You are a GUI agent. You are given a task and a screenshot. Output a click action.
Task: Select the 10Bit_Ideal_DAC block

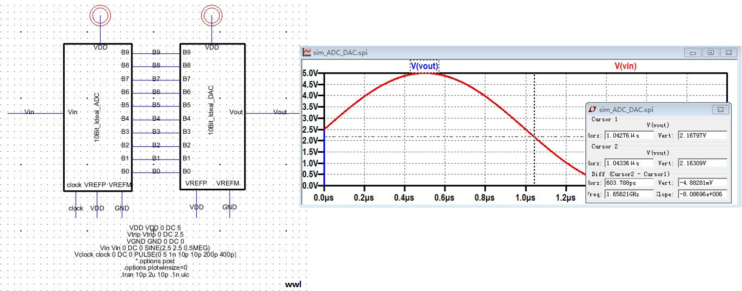pyautogui.click(x=212, y=117)
